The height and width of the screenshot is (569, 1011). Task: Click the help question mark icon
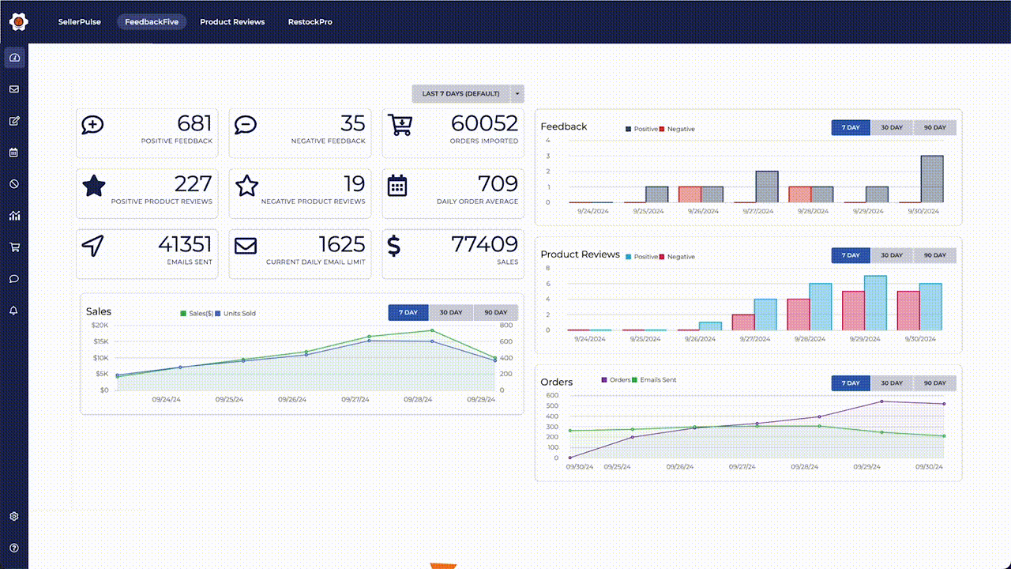click(x=14, y=548)
